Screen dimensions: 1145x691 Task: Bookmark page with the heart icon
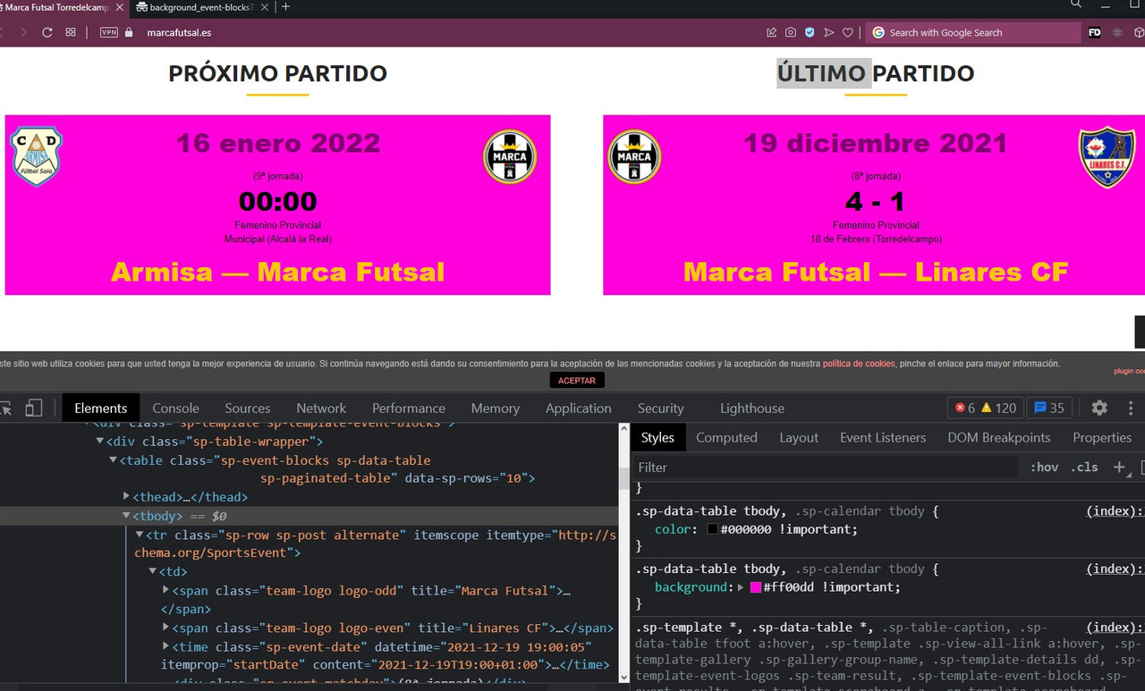[x=848, y=32]
